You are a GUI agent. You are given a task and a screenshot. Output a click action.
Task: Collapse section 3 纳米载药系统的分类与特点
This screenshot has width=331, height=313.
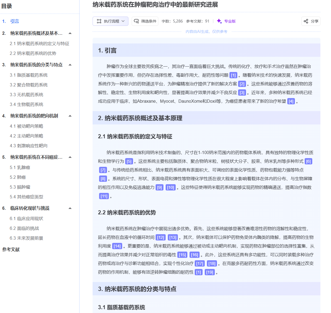[x=70, y=65]
